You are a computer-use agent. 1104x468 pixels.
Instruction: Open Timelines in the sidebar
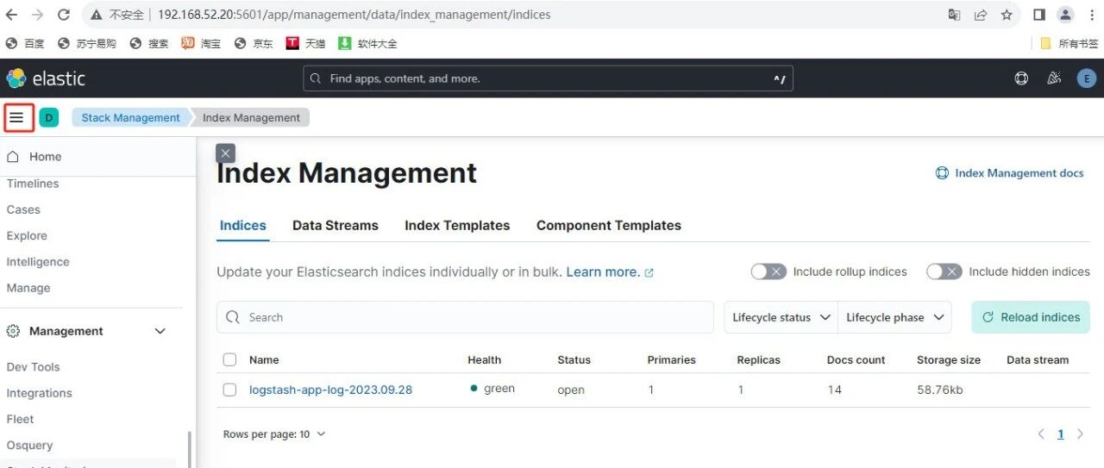33,184
